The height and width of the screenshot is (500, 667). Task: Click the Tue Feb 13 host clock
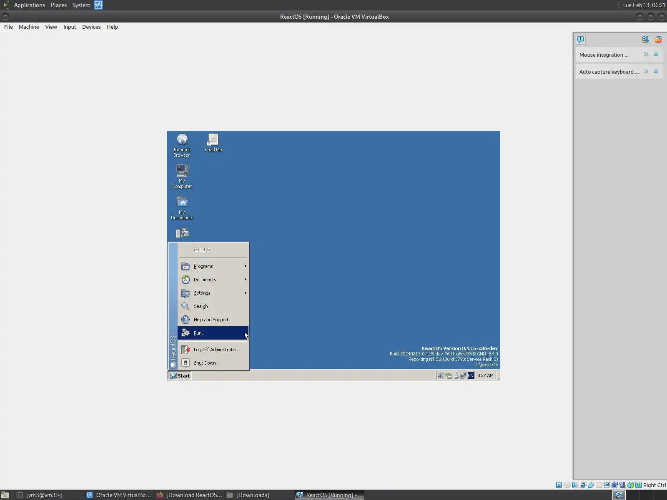pos(643,5)
